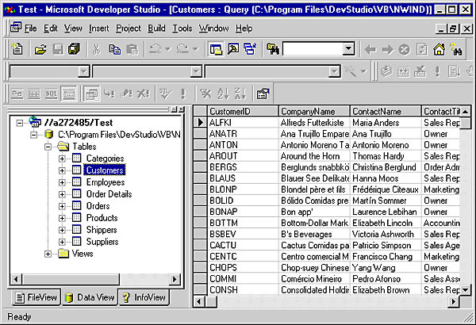Screen dimensions: 476x325
Task: Click the Copy toolbar icon
Action: (113, 49)
